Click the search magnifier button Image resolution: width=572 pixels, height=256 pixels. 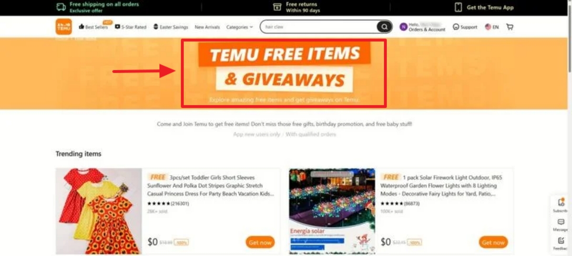point(384,27)
